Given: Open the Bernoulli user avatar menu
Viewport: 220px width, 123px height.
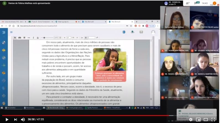Looking at the screenshot, I should [x=153, y=32].
